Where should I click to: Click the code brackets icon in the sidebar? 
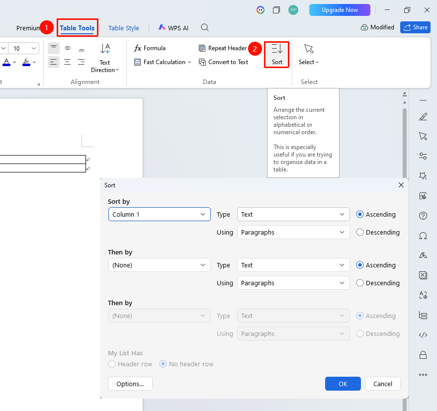(x=423, y=335)
